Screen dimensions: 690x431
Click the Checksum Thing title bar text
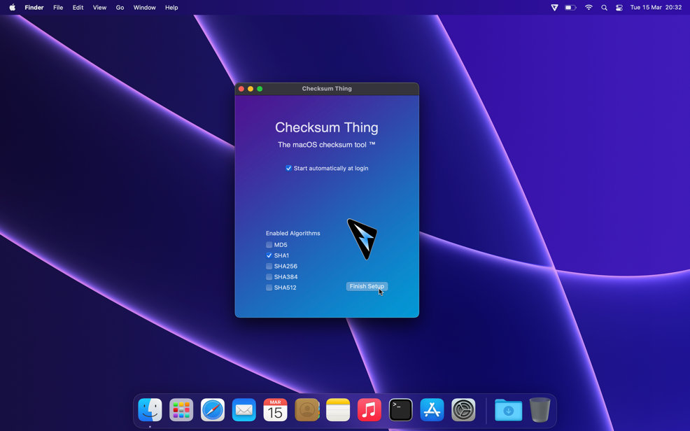click(327, 89)
